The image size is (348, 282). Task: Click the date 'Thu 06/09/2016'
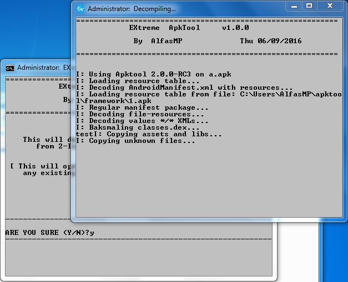point(271,41)
